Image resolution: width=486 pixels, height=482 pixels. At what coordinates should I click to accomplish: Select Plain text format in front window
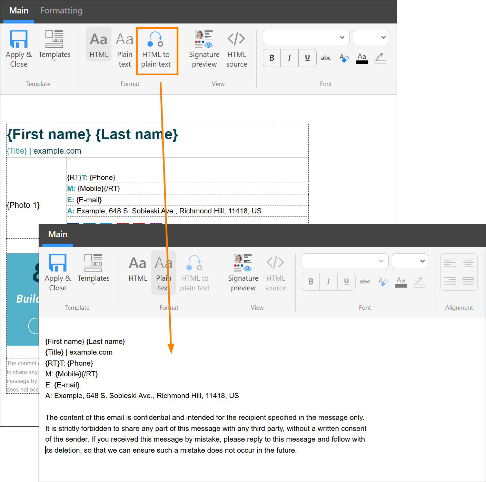click(x=163, y=273)
